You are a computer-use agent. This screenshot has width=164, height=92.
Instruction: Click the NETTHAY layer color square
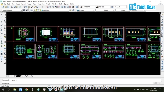42,10
